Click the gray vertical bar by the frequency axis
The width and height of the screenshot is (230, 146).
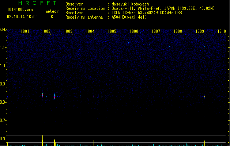7,104
